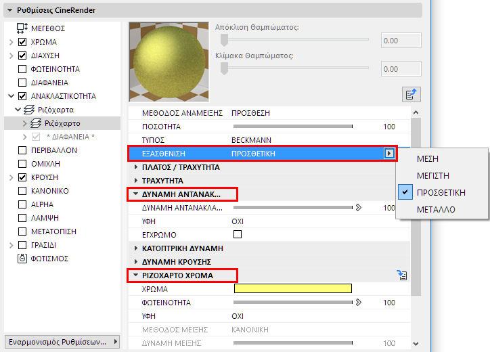Collapse the Ριζόχαρτα tree node
Image resolution: width=490 pixels, height=352 pixels.
click(18, 110)
